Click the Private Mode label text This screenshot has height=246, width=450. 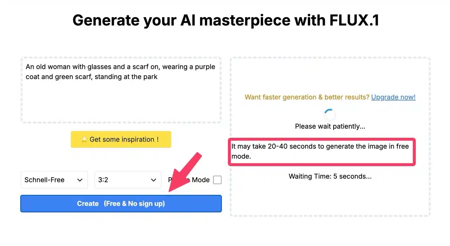tap(200, 180)
